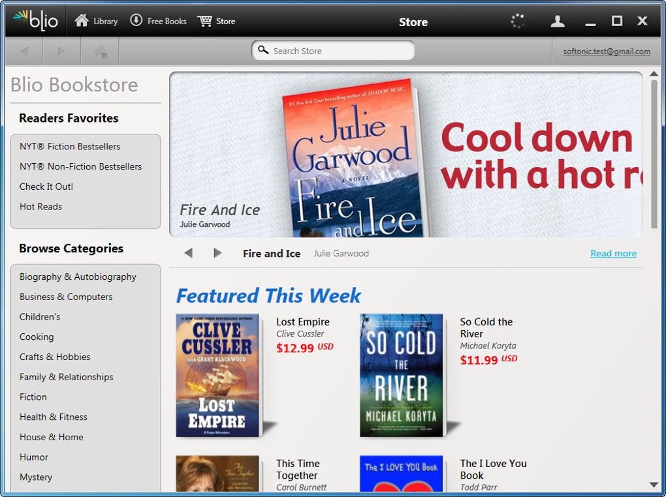Click author name Carol Burnett
The height and width of the screenshot is (497, 666).
coord(301,487)
